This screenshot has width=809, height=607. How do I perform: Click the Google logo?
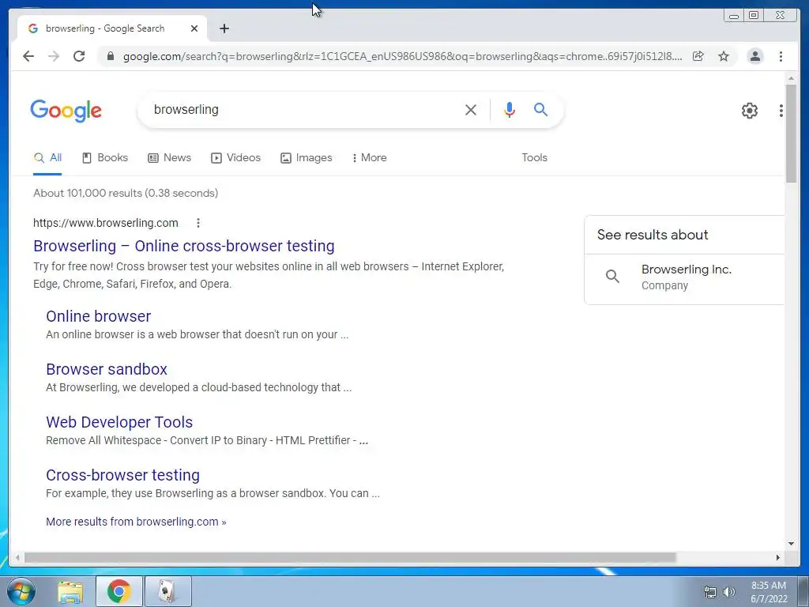(x=66, y=111)
